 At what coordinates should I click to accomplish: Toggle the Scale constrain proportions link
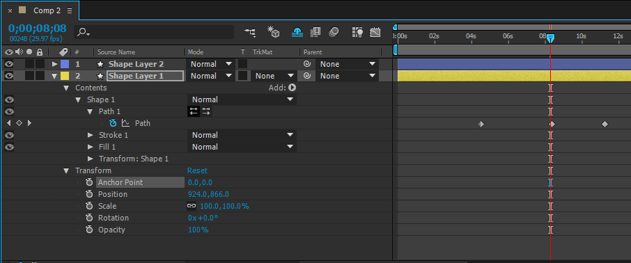coord(192,206)
